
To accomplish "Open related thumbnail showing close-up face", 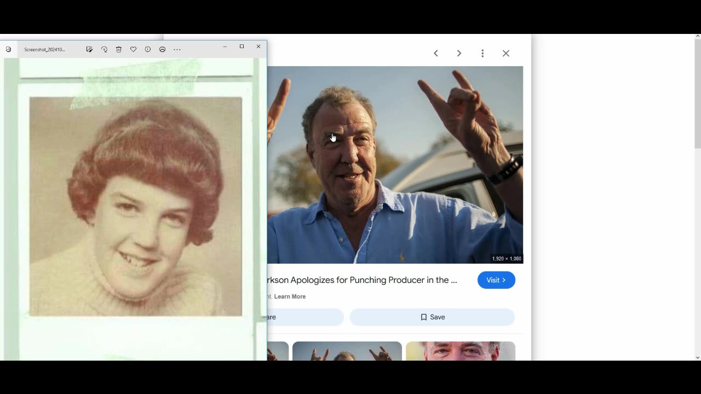I will pyautogui.click(x=461, y=351).
